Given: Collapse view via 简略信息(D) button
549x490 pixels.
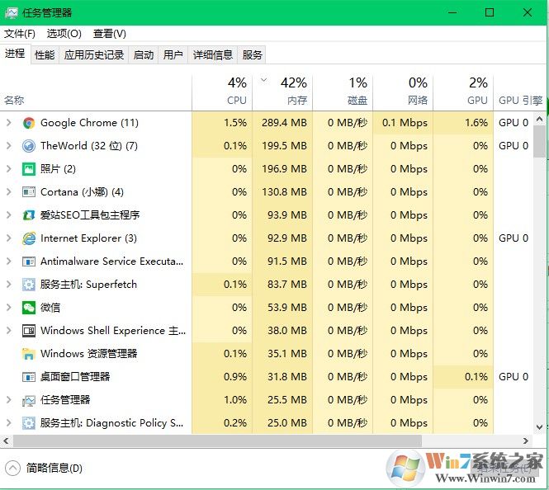Looking at the screenshot, I should coord(44,468).
